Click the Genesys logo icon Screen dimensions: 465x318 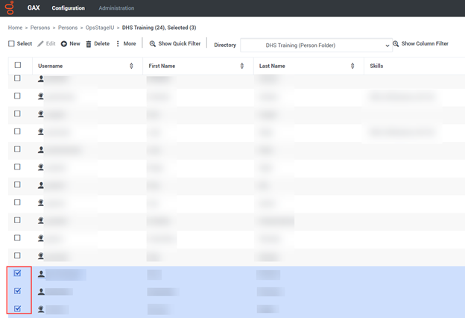[9, 7]
